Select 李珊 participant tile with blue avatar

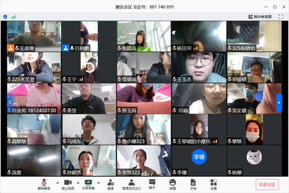(x=199, y=161)
